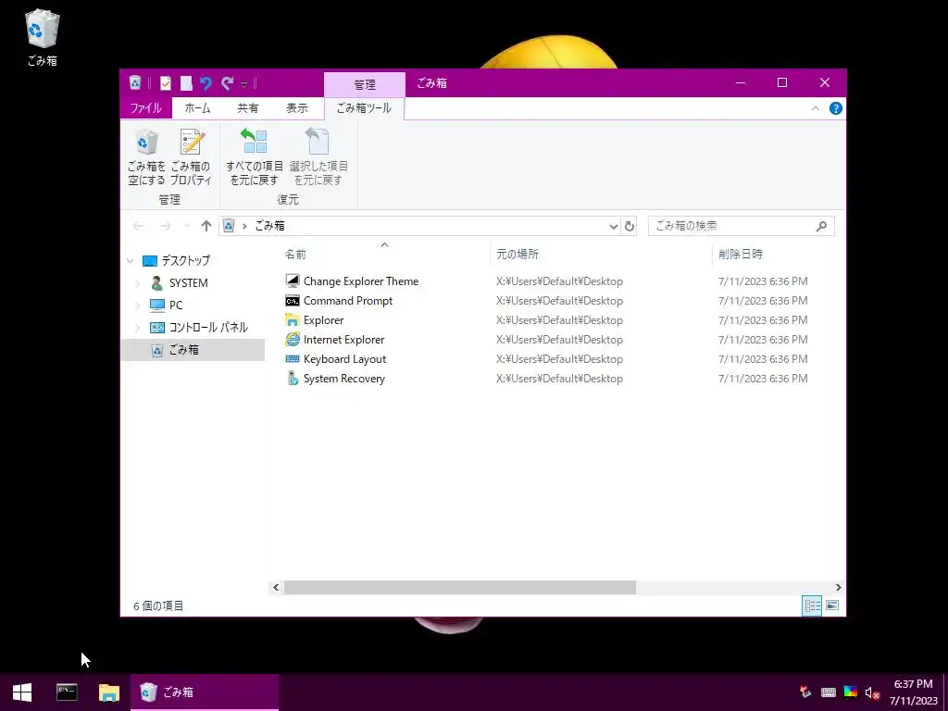Select the System Recovery item
Image resolution: width=948 pixels, height=711 pixels.
pos(344,379)
